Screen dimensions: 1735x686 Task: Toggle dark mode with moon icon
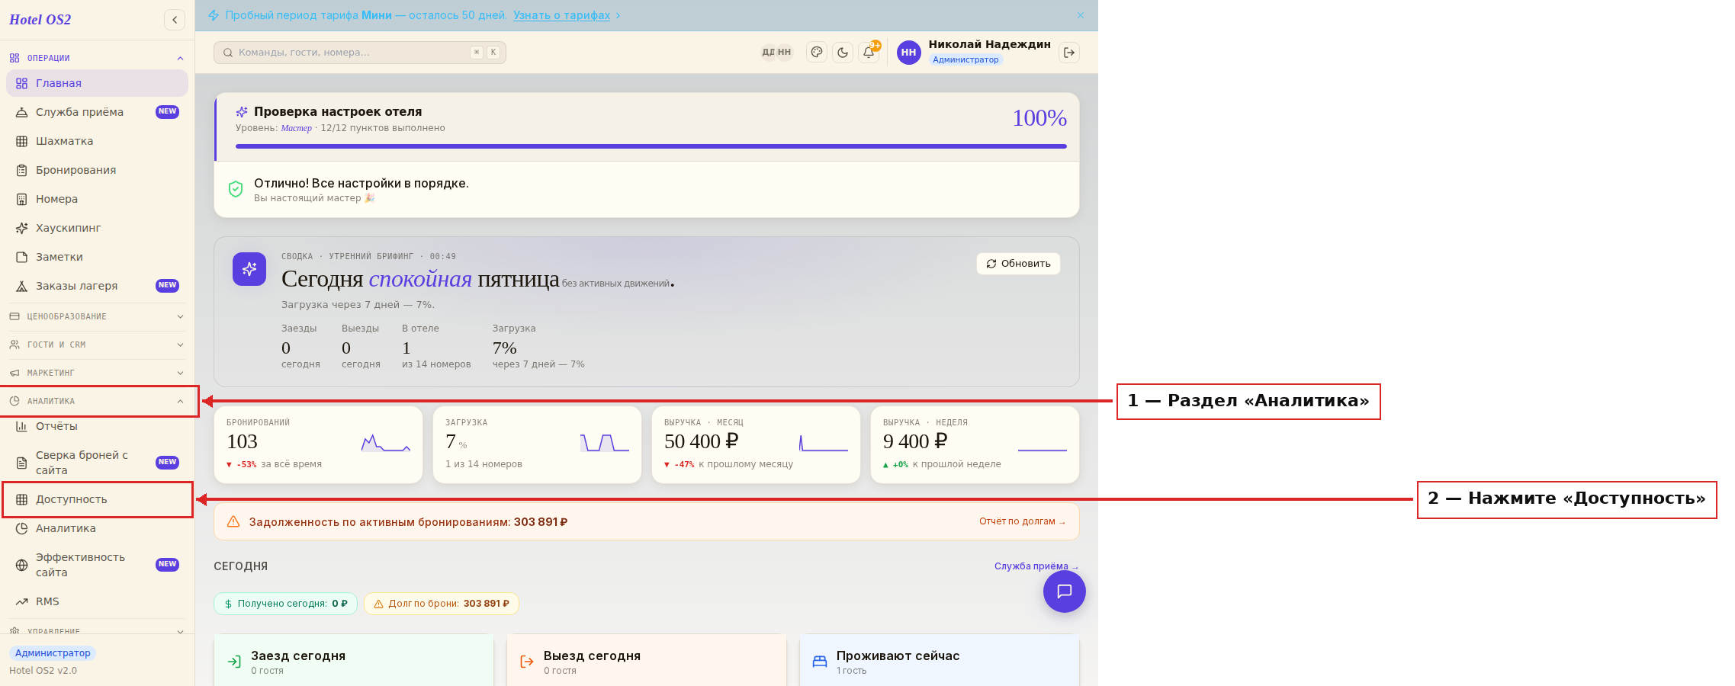coord(843,53)
